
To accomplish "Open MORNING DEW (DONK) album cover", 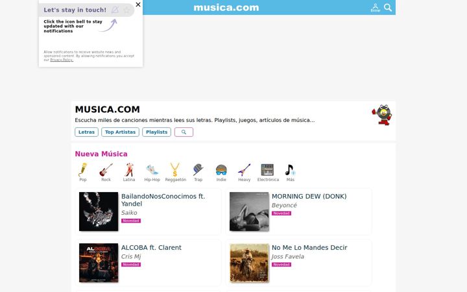I will (x=249, y=212).
